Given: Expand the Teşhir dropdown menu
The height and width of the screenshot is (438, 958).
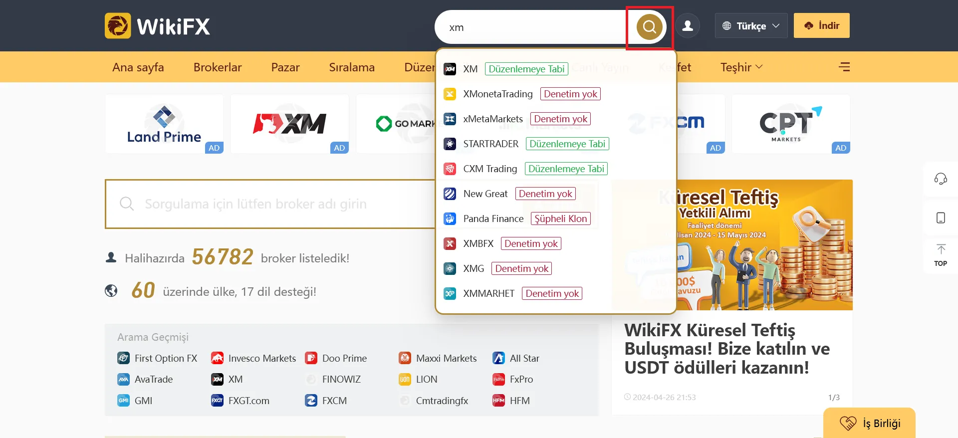Looking at the screenshot, I should [741, 67].
